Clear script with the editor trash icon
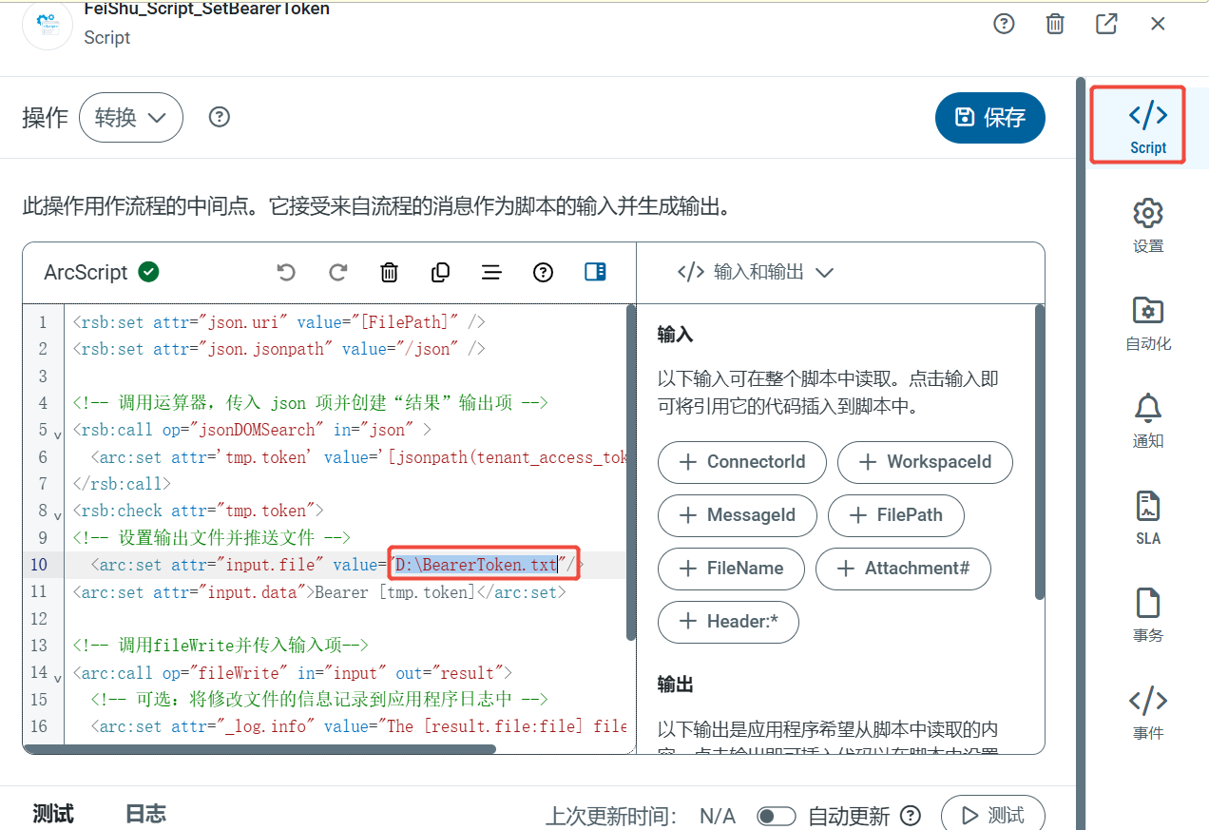Viewport: 1209px width, 830px height. [389, 273]
